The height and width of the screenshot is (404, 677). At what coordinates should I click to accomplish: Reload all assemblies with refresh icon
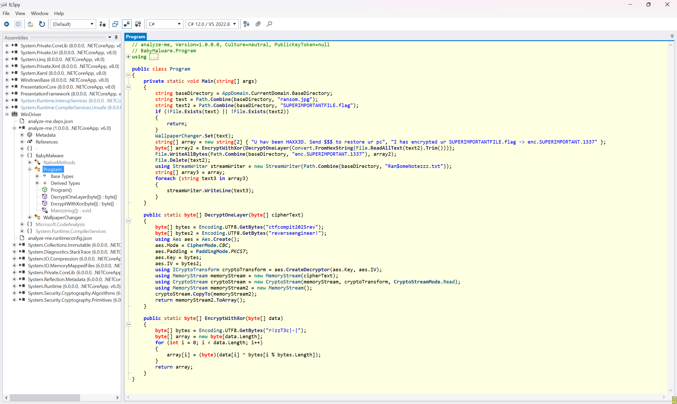point(42,24)
